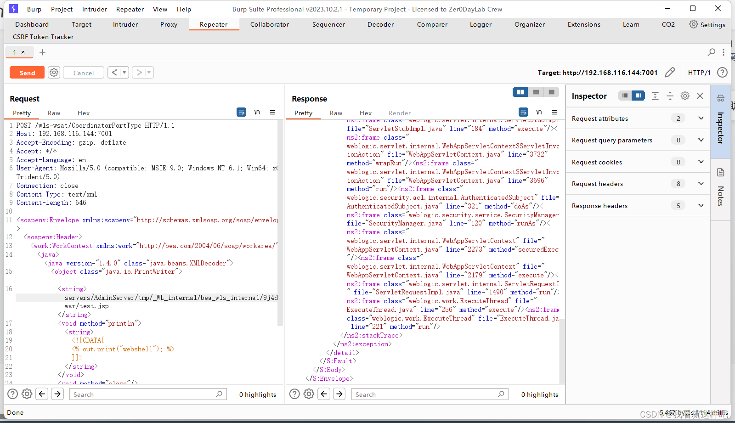Toggle request word wrap icon
Screen dimensions: 735x423
[241, 112]
